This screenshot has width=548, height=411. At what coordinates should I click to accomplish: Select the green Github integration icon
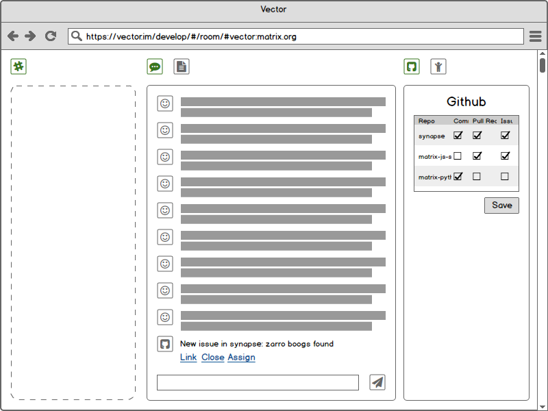tap(412, 66)
